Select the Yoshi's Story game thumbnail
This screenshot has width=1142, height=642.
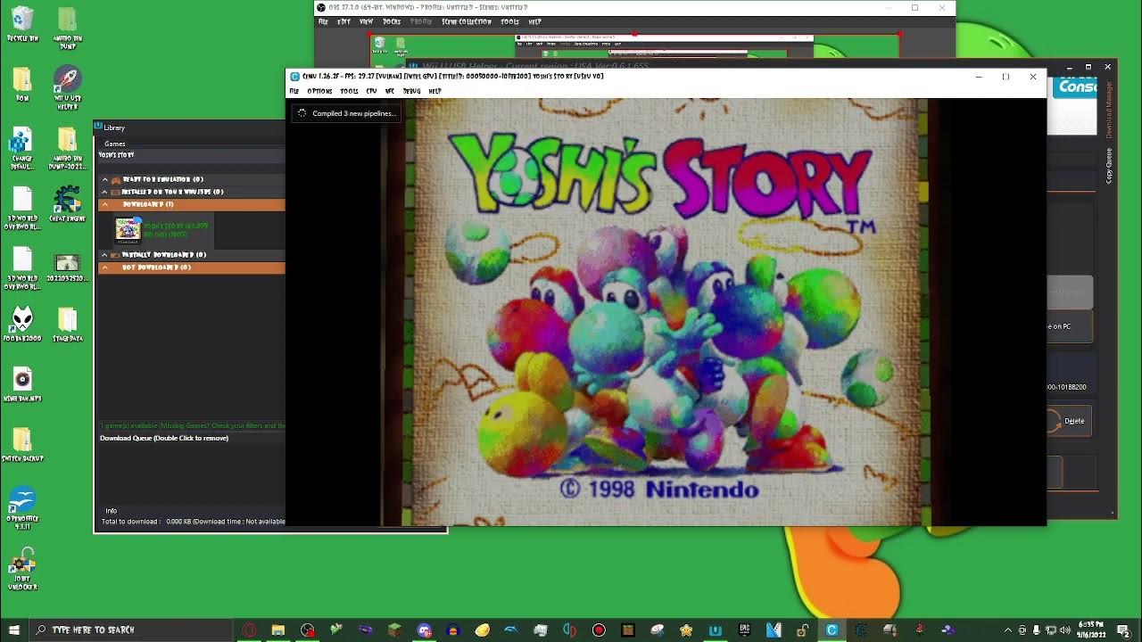(x=128, y=230)
